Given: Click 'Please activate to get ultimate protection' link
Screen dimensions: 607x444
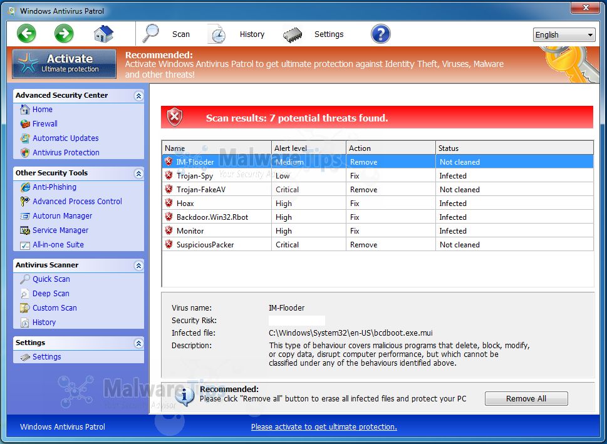Looking at the screenshot, I should 324,427.
